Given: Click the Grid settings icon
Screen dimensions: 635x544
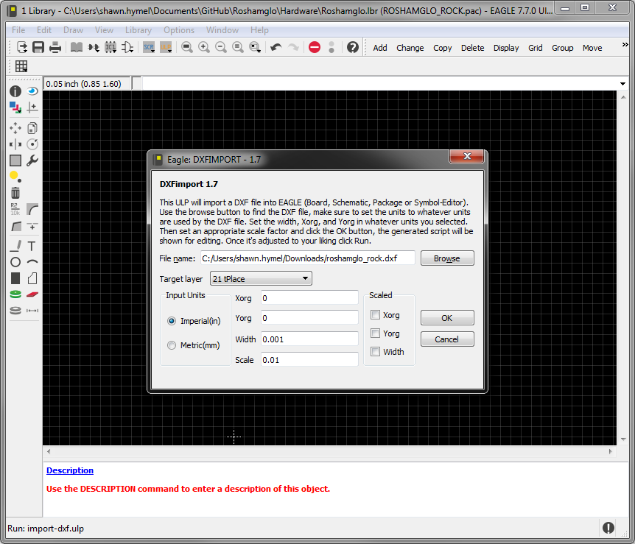Looking at the screenshot, I should pyautogui.click(x=21, y=66).
